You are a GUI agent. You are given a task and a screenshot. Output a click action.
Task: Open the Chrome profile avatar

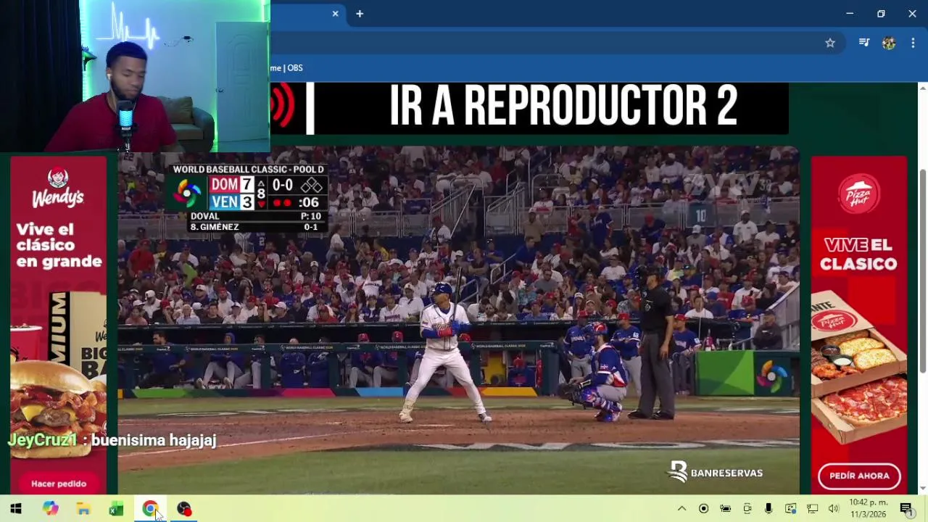(889, 43)
